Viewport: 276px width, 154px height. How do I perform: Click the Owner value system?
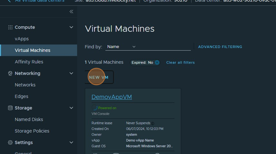(x=132, y=135)
